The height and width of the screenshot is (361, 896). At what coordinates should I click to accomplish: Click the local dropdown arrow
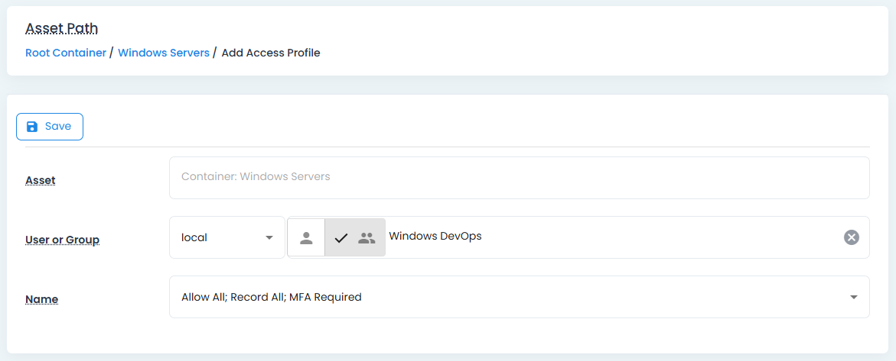269,237
